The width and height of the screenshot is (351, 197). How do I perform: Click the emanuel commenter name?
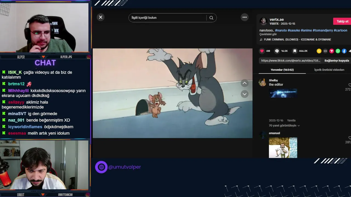[274, 133]
